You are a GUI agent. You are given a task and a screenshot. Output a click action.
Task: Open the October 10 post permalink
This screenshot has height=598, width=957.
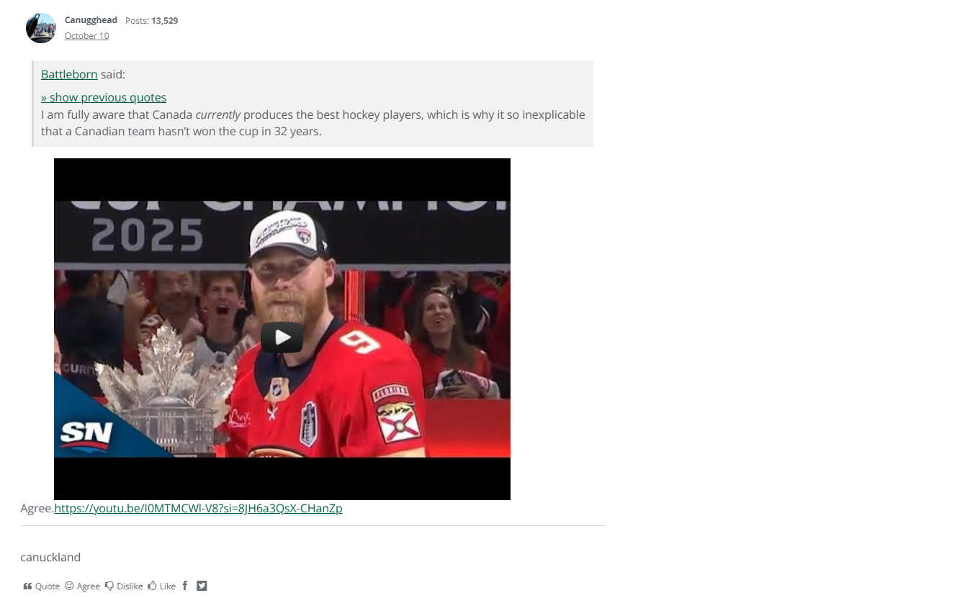point(86,36)
